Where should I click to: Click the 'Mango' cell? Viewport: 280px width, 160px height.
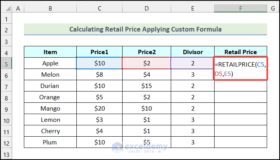click(x=51, y=108)
